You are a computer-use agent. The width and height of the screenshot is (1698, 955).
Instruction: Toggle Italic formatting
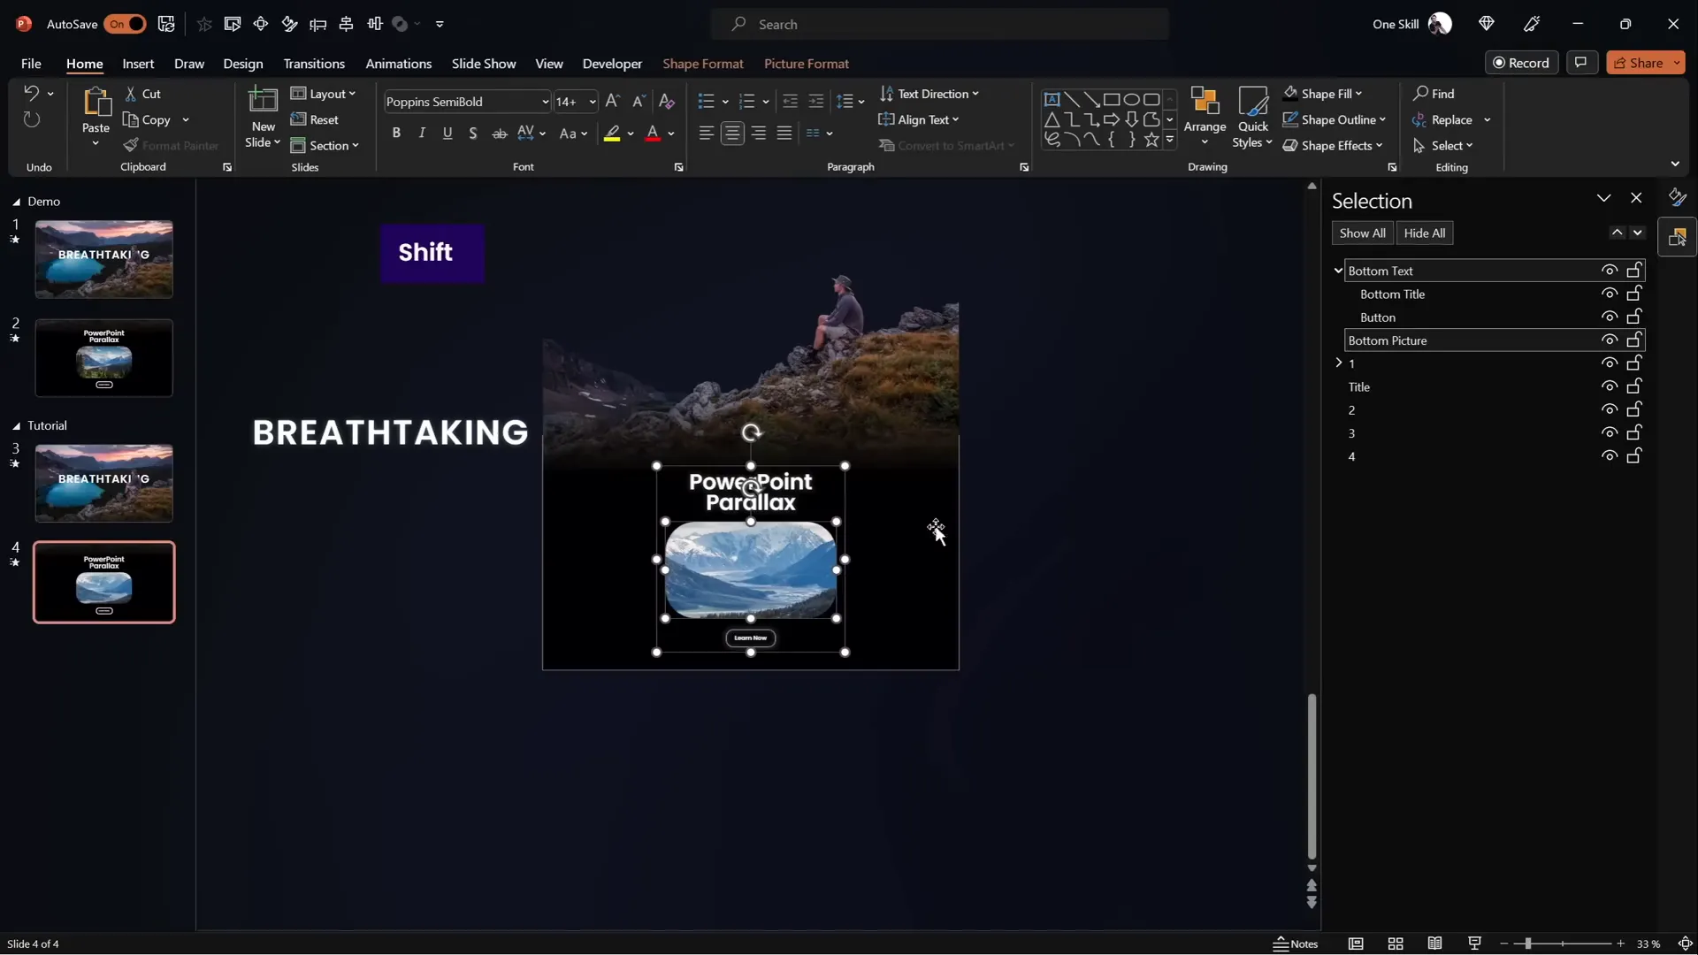(422, 134)
